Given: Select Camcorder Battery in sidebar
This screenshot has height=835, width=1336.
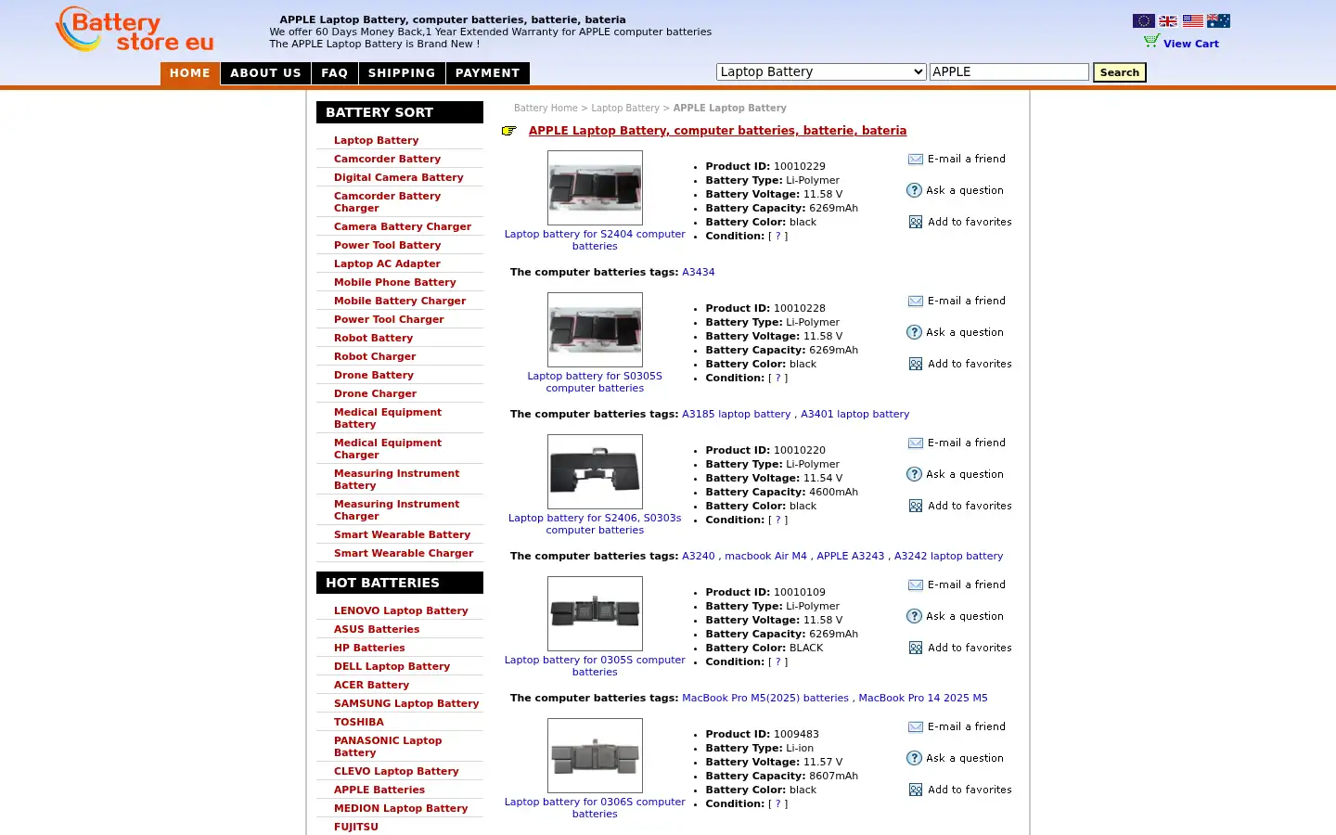Looking at the screenshot, I should tap(387, 160).
